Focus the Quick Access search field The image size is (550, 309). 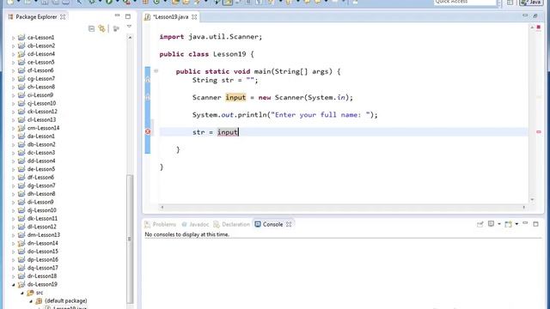465,2
